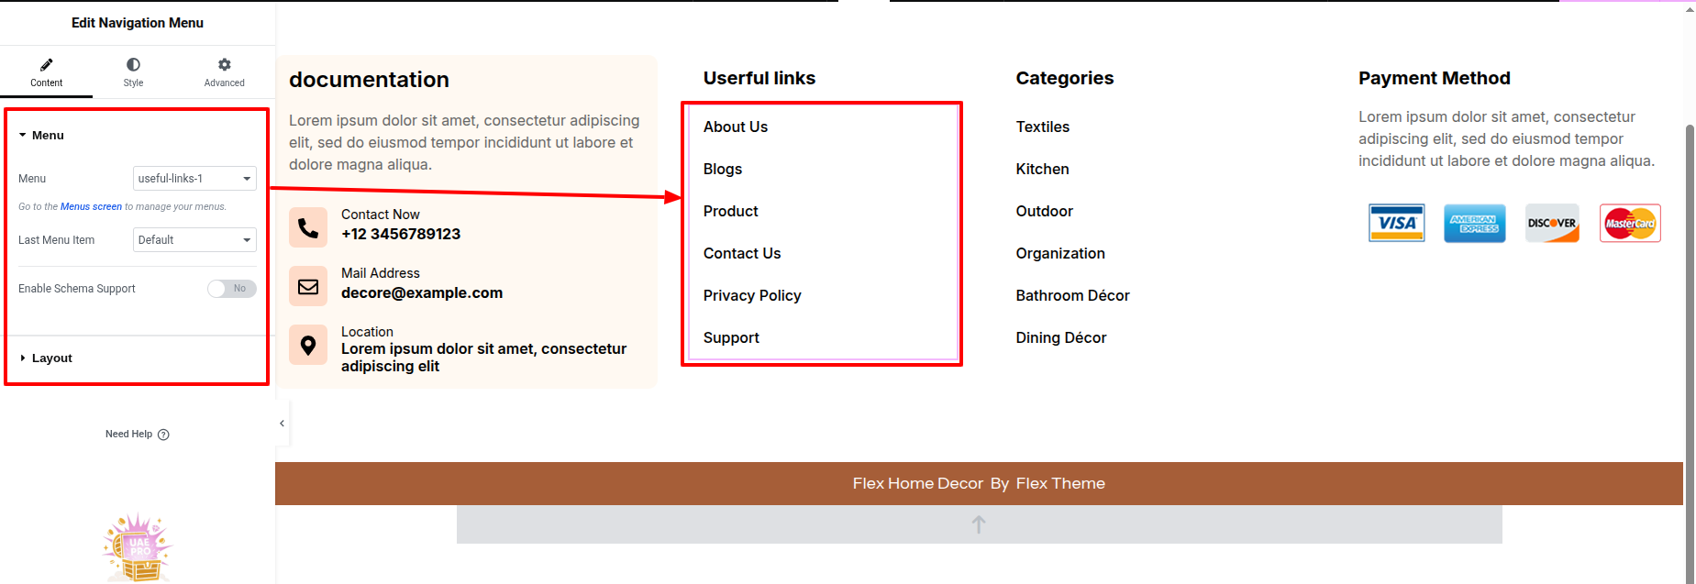Viewport: 1696px width, 584px height.
Task: Click the Discover card icon
Action: coord(1552,223)
